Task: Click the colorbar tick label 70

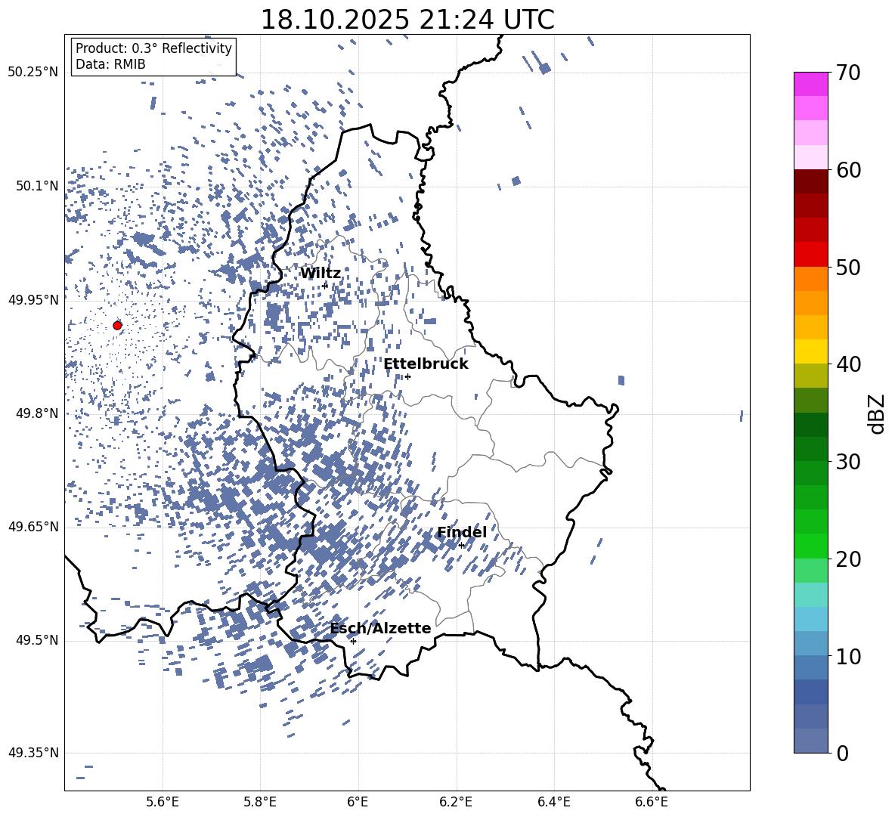Action: click(x=849, y=73)
